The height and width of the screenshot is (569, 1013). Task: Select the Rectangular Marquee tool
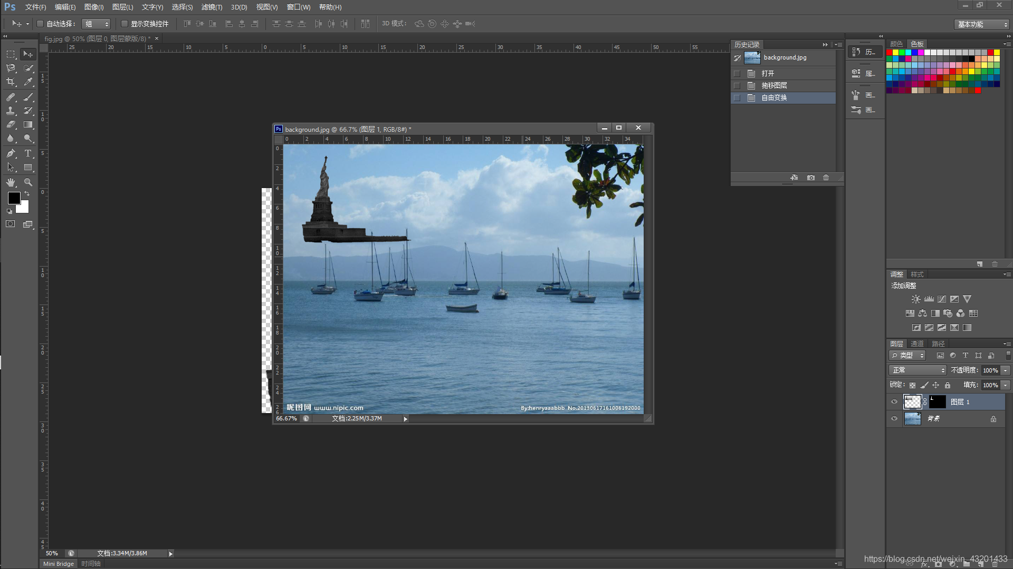tap(11, 54)
